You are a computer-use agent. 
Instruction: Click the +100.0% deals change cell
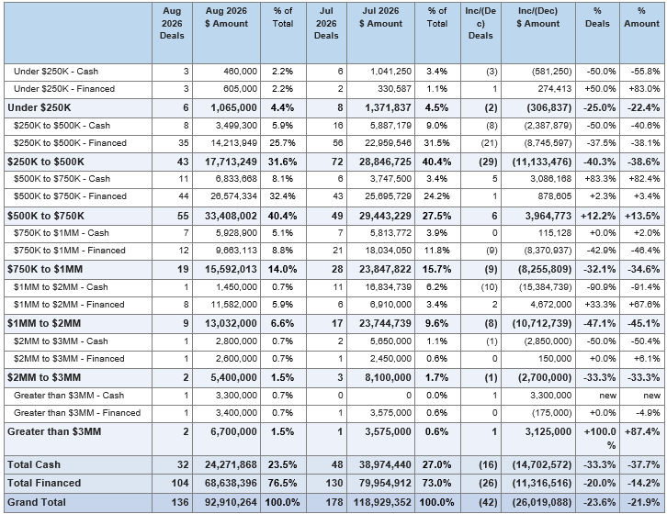click(x=600, y=439)
